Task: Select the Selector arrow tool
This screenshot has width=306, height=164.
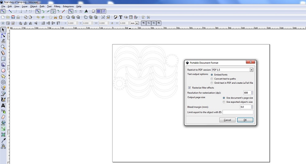Action: 3,30
